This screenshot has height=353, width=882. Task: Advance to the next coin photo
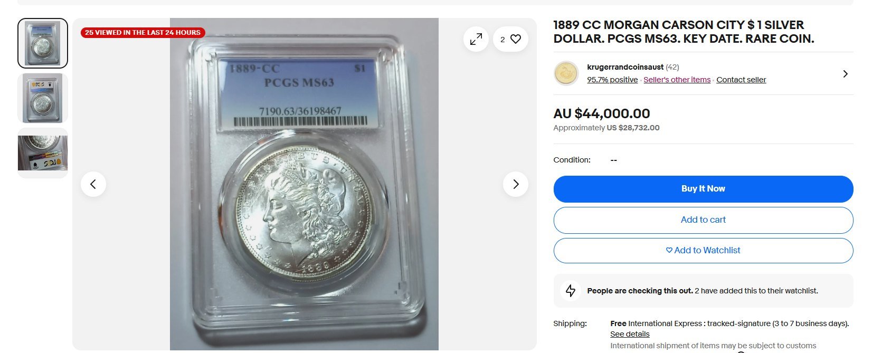pyautogui.click(x=516, y=184)
